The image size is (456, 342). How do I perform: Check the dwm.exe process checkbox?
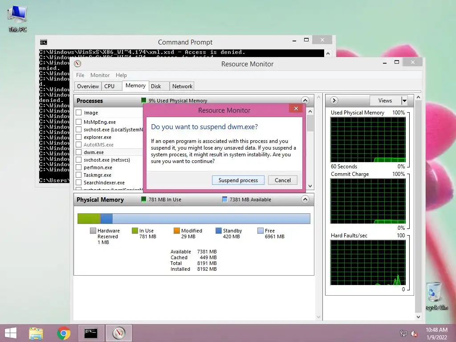(78, 152)
